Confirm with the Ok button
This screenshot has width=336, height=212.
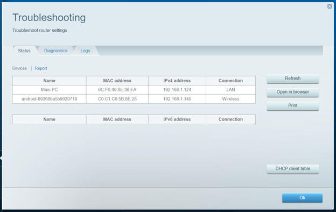302,198
